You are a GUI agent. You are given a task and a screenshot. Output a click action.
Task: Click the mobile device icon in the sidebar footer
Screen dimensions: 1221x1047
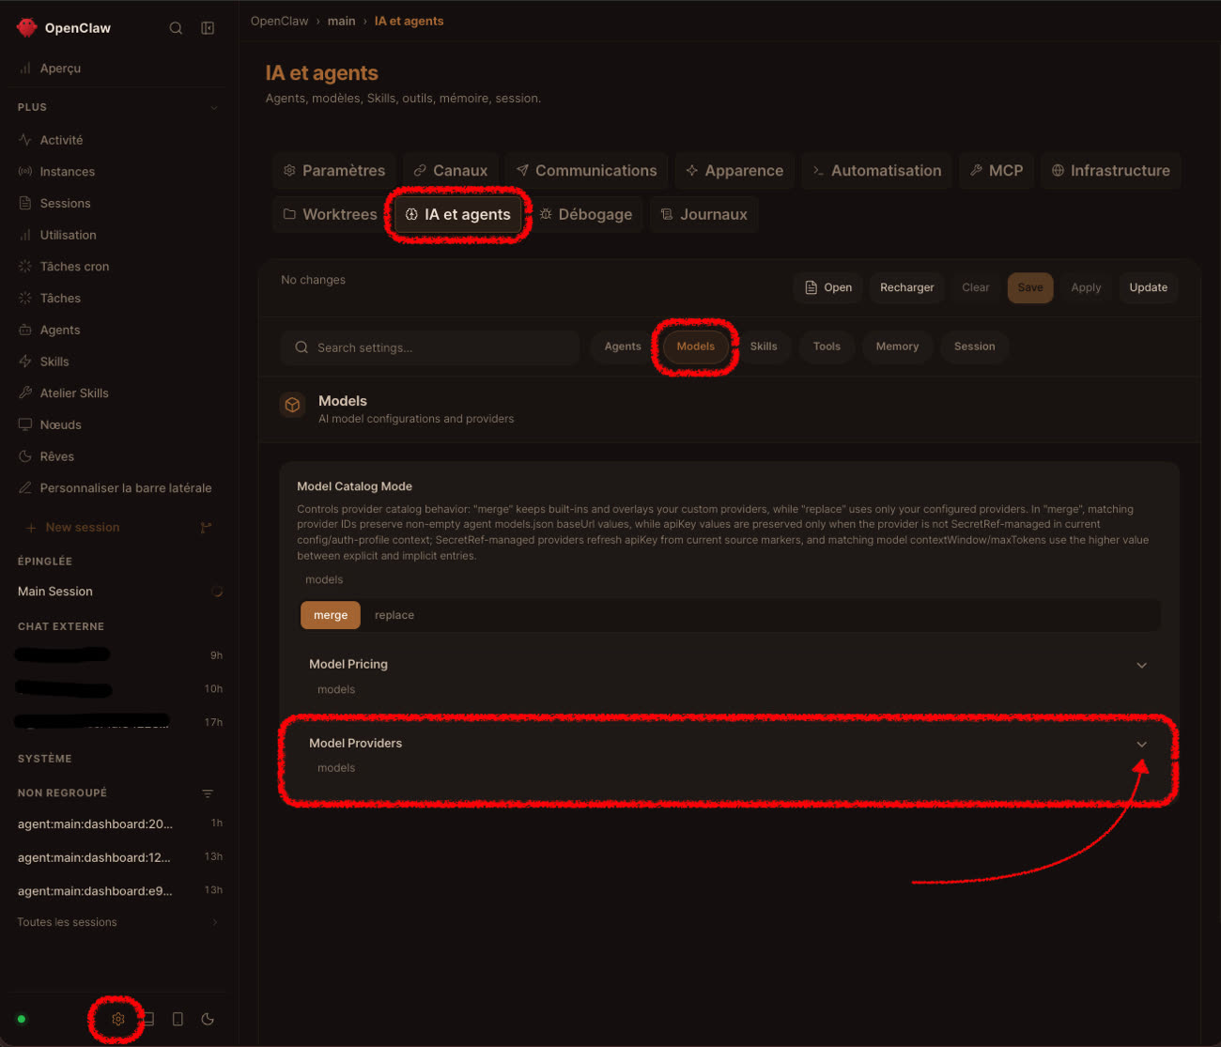point(178,1019)
